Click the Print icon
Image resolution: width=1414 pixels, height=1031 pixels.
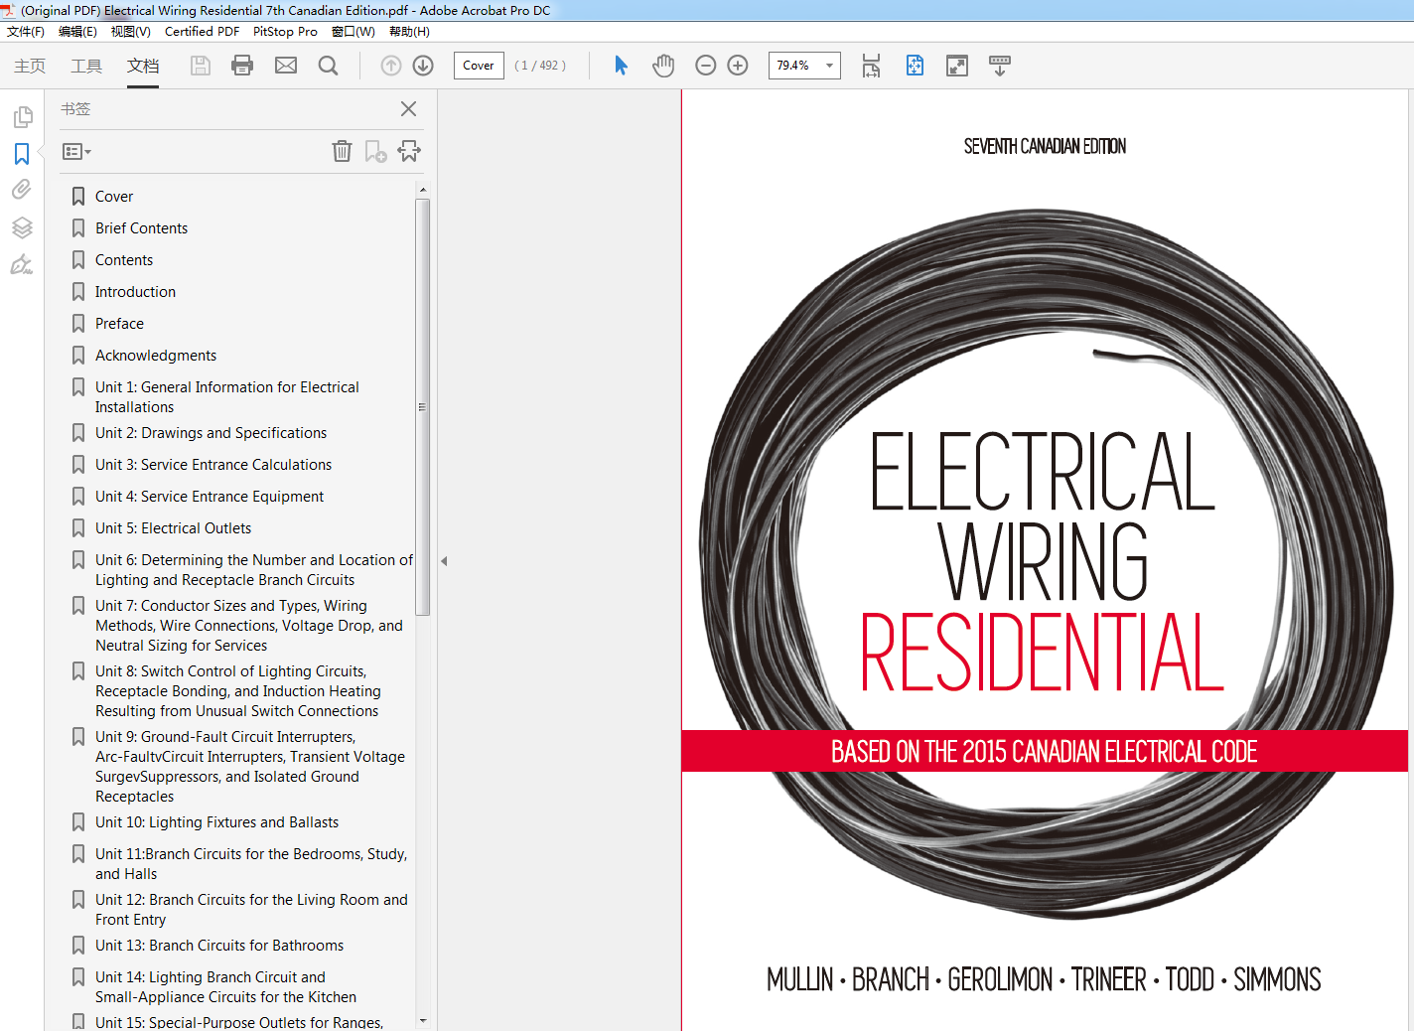click(242, 66)
